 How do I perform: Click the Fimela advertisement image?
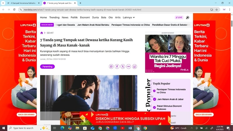point(168,54)
